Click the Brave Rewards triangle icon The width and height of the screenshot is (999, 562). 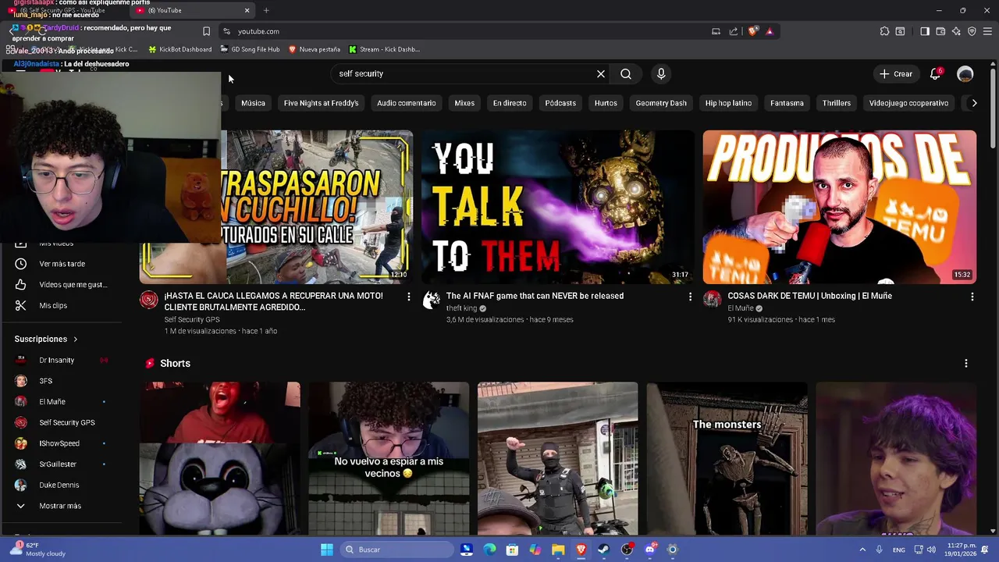click(x=770, y=31)
